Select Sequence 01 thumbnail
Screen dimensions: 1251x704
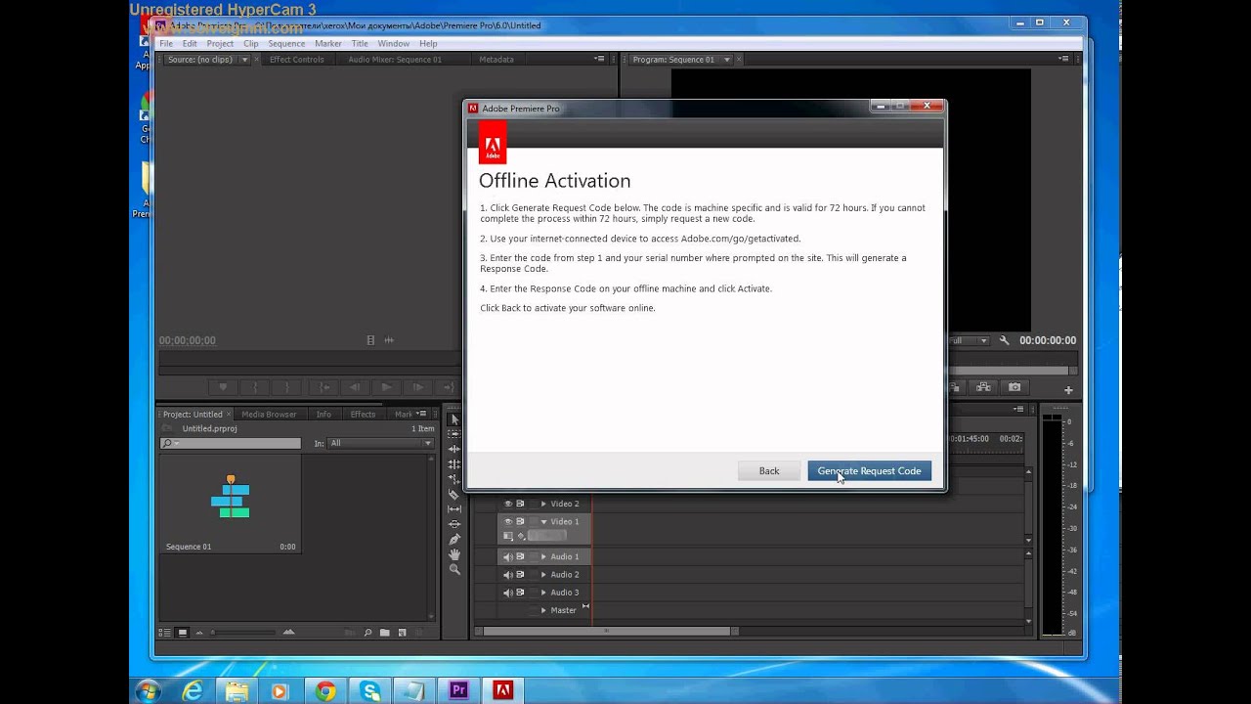(x=231, y=497)
